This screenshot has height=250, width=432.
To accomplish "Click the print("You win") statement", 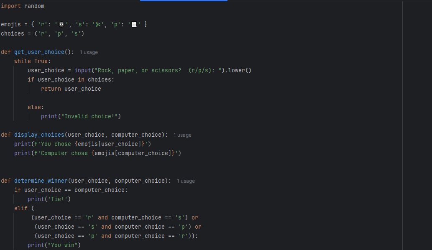I will (x=54, y=245).
